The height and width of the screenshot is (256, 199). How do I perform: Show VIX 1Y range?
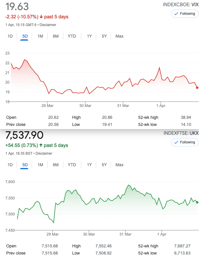tap(89, 36)
